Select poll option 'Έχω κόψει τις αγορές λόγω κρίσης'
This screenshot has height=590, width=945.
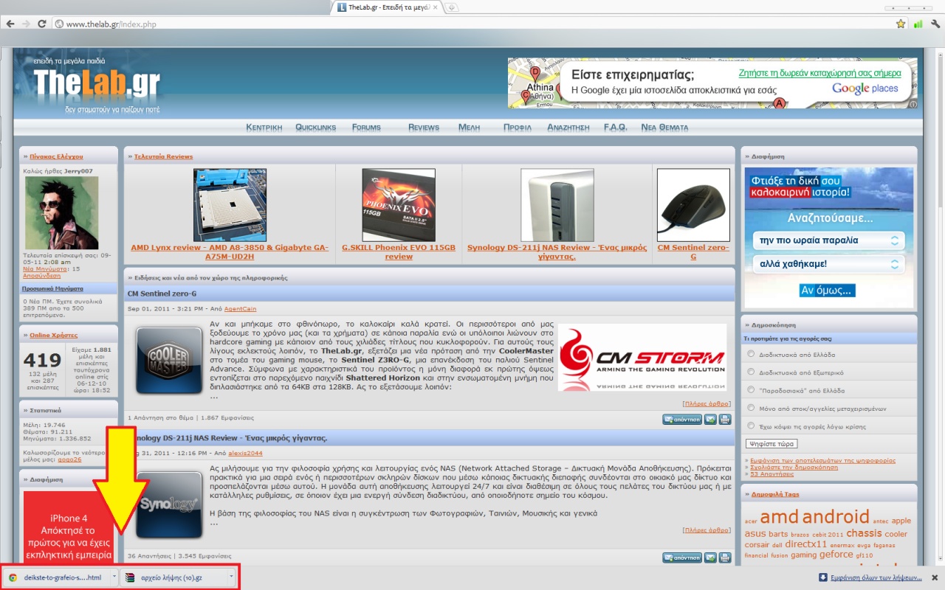751,426
